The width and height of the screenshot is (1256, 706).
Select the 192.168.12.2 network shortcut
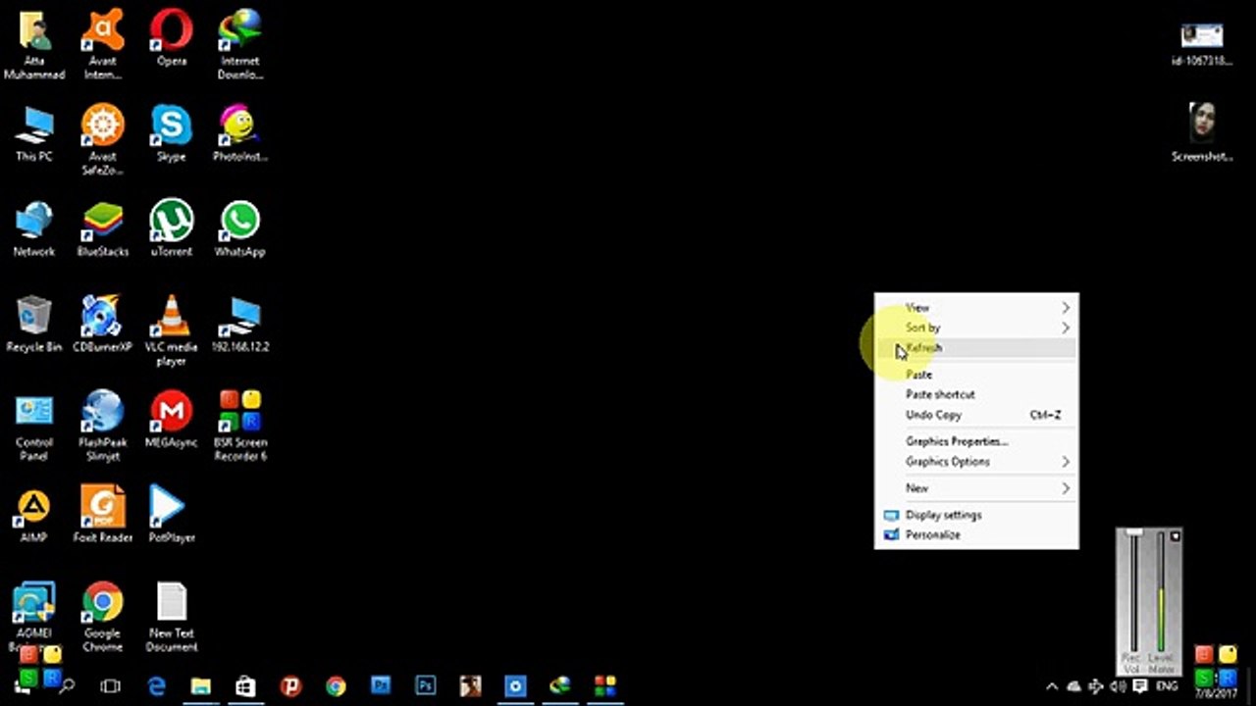pos(240,324)
